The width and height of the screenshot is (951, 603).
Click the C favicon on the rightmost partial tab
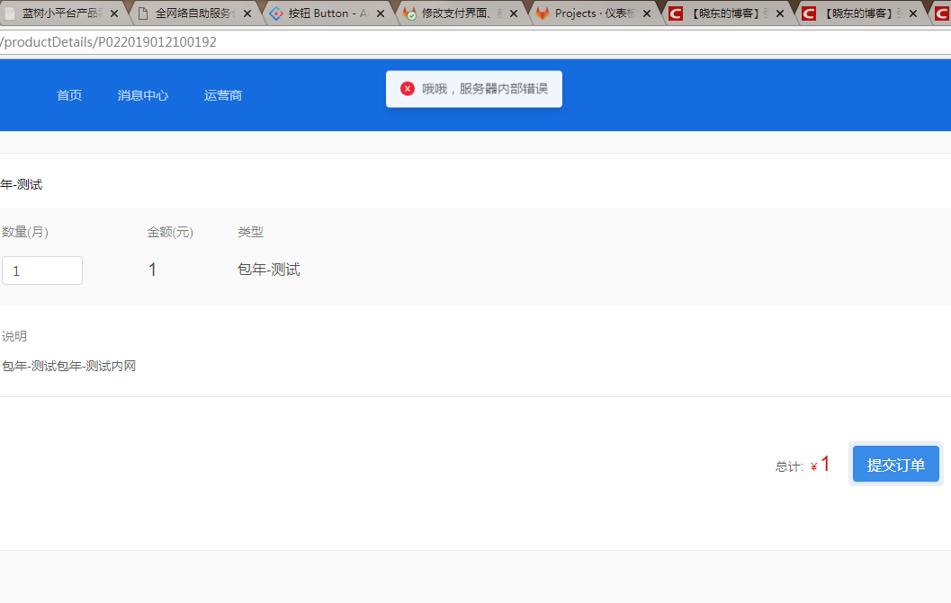coord(941,13)
